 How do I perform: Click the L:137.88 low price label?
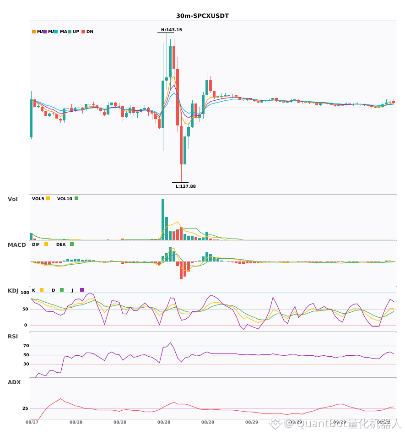[186, 186]
